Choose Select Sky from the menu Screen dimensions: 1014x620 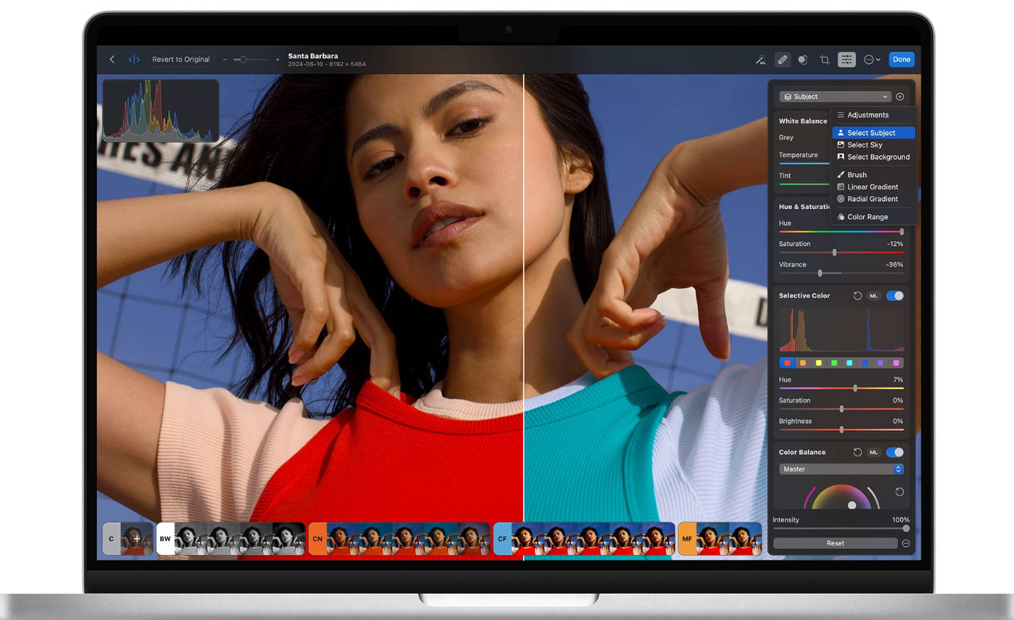click(865, 145)
